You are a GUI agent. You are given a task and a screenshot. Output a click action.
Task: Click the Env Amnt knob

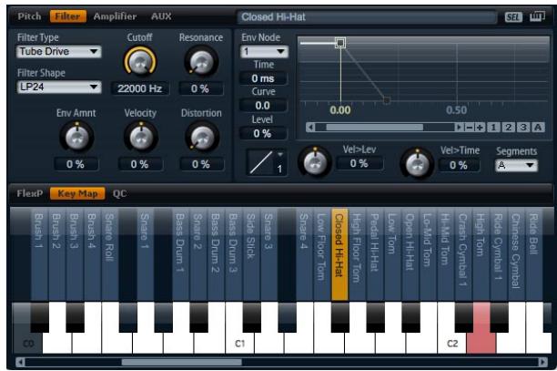coord(76,137)
